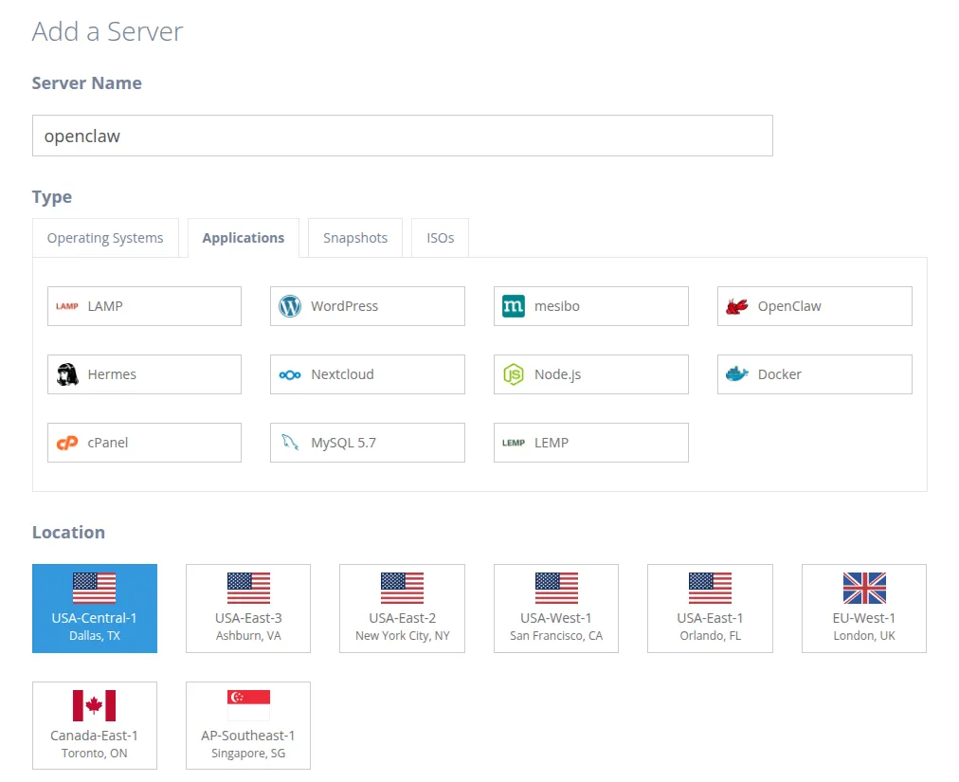The image size is (959, 782).
Task: Choose the Node.js application label
Action: pos(557,374)
